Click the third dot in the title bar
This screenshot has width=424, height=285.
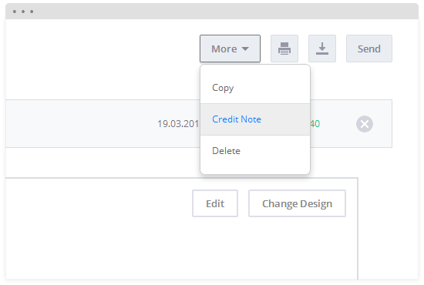point(32,12)
